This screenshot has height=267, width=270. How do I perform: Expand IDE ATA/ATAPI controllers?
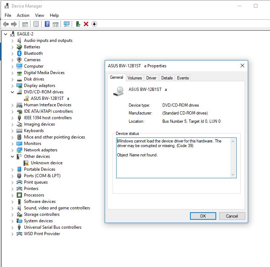[x=13, y=111]
